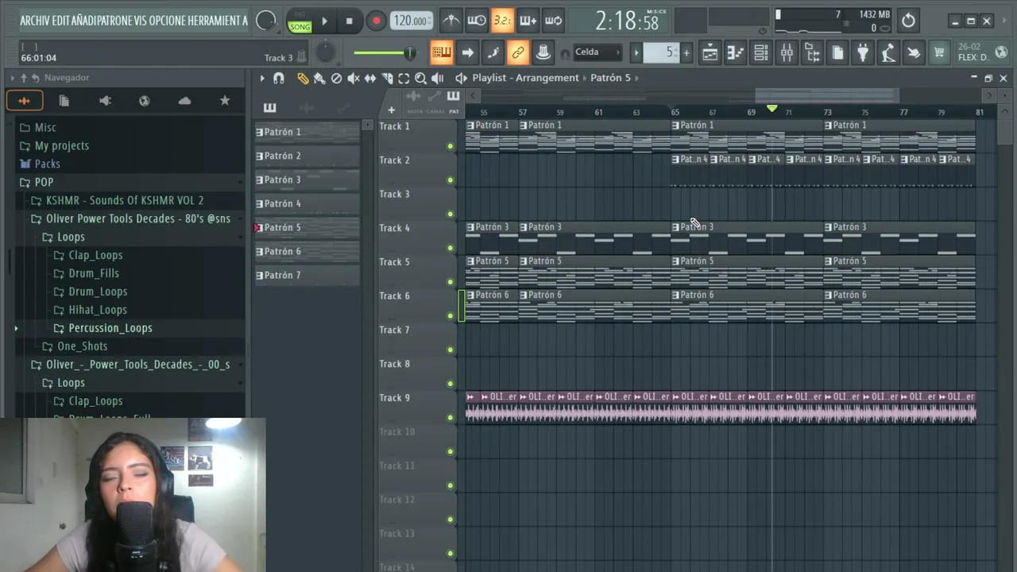
Task: Select Patrón 7 in the pattern picker
Action: tap(307, 275)
